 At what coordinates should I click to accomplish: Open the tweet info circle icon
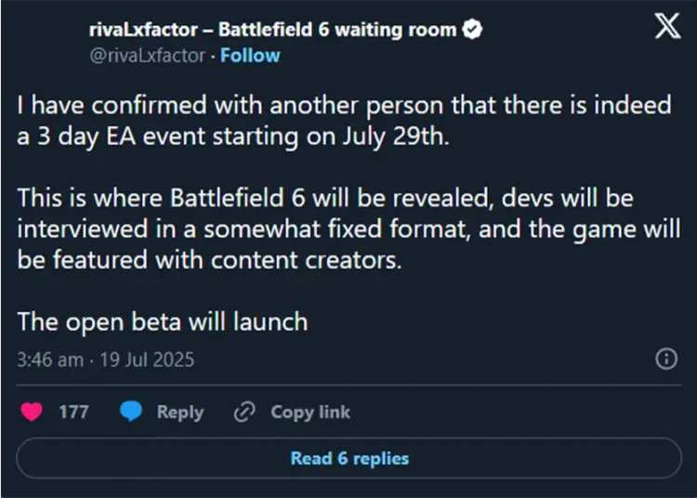coord(666,359)
